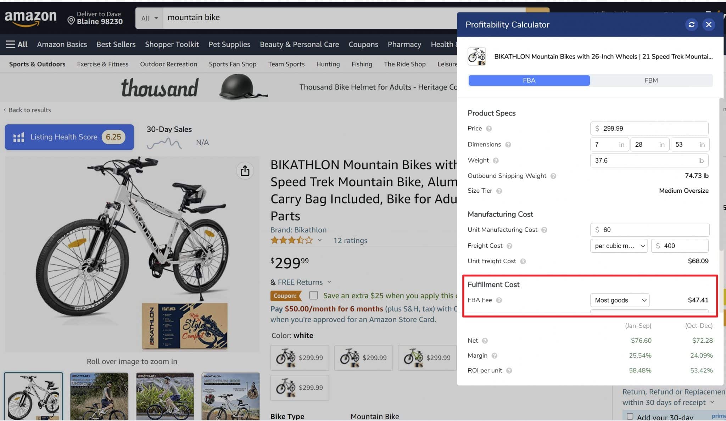The width and height of the screenshot is (726, 421).
Task: Click the 30-Day Sales sparkline chart
Action: (164, 143)
